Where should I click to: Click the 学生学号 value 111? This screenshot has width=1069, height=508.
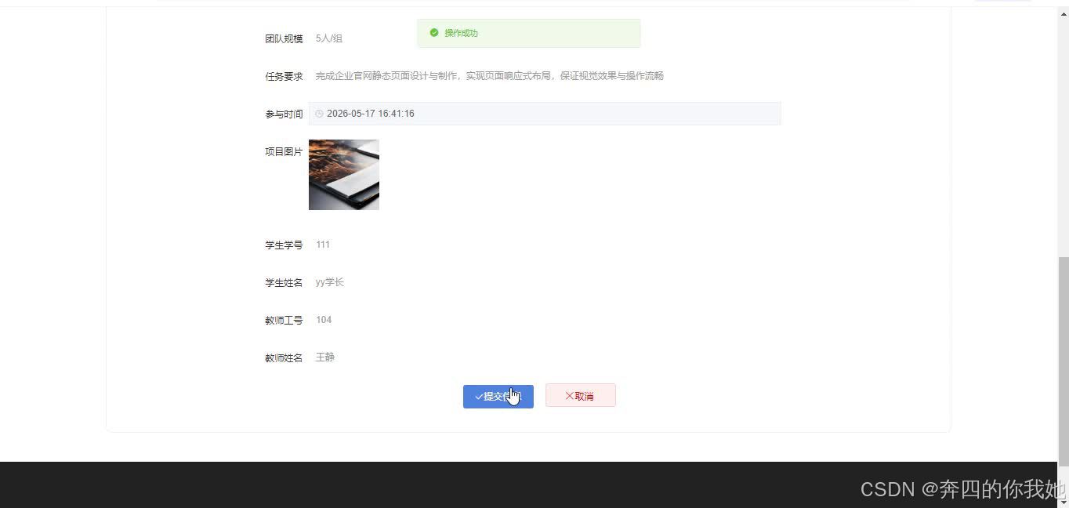click(x=323, y=245)
